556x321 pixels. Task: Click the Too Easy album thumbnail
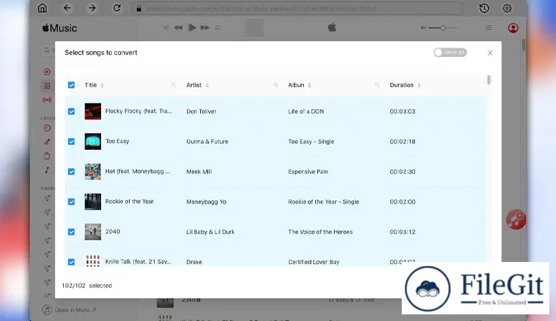point(93,141)
